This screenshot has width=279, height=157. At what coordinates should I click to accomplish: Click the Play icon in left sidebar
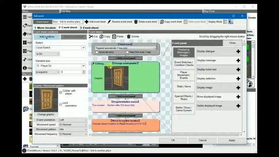(25, 51)
